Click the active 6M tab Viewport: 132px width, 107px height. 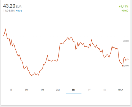pos(73,90)
